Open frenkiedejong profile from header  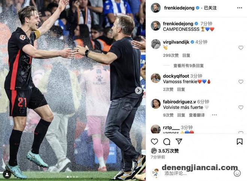(179, 8)
